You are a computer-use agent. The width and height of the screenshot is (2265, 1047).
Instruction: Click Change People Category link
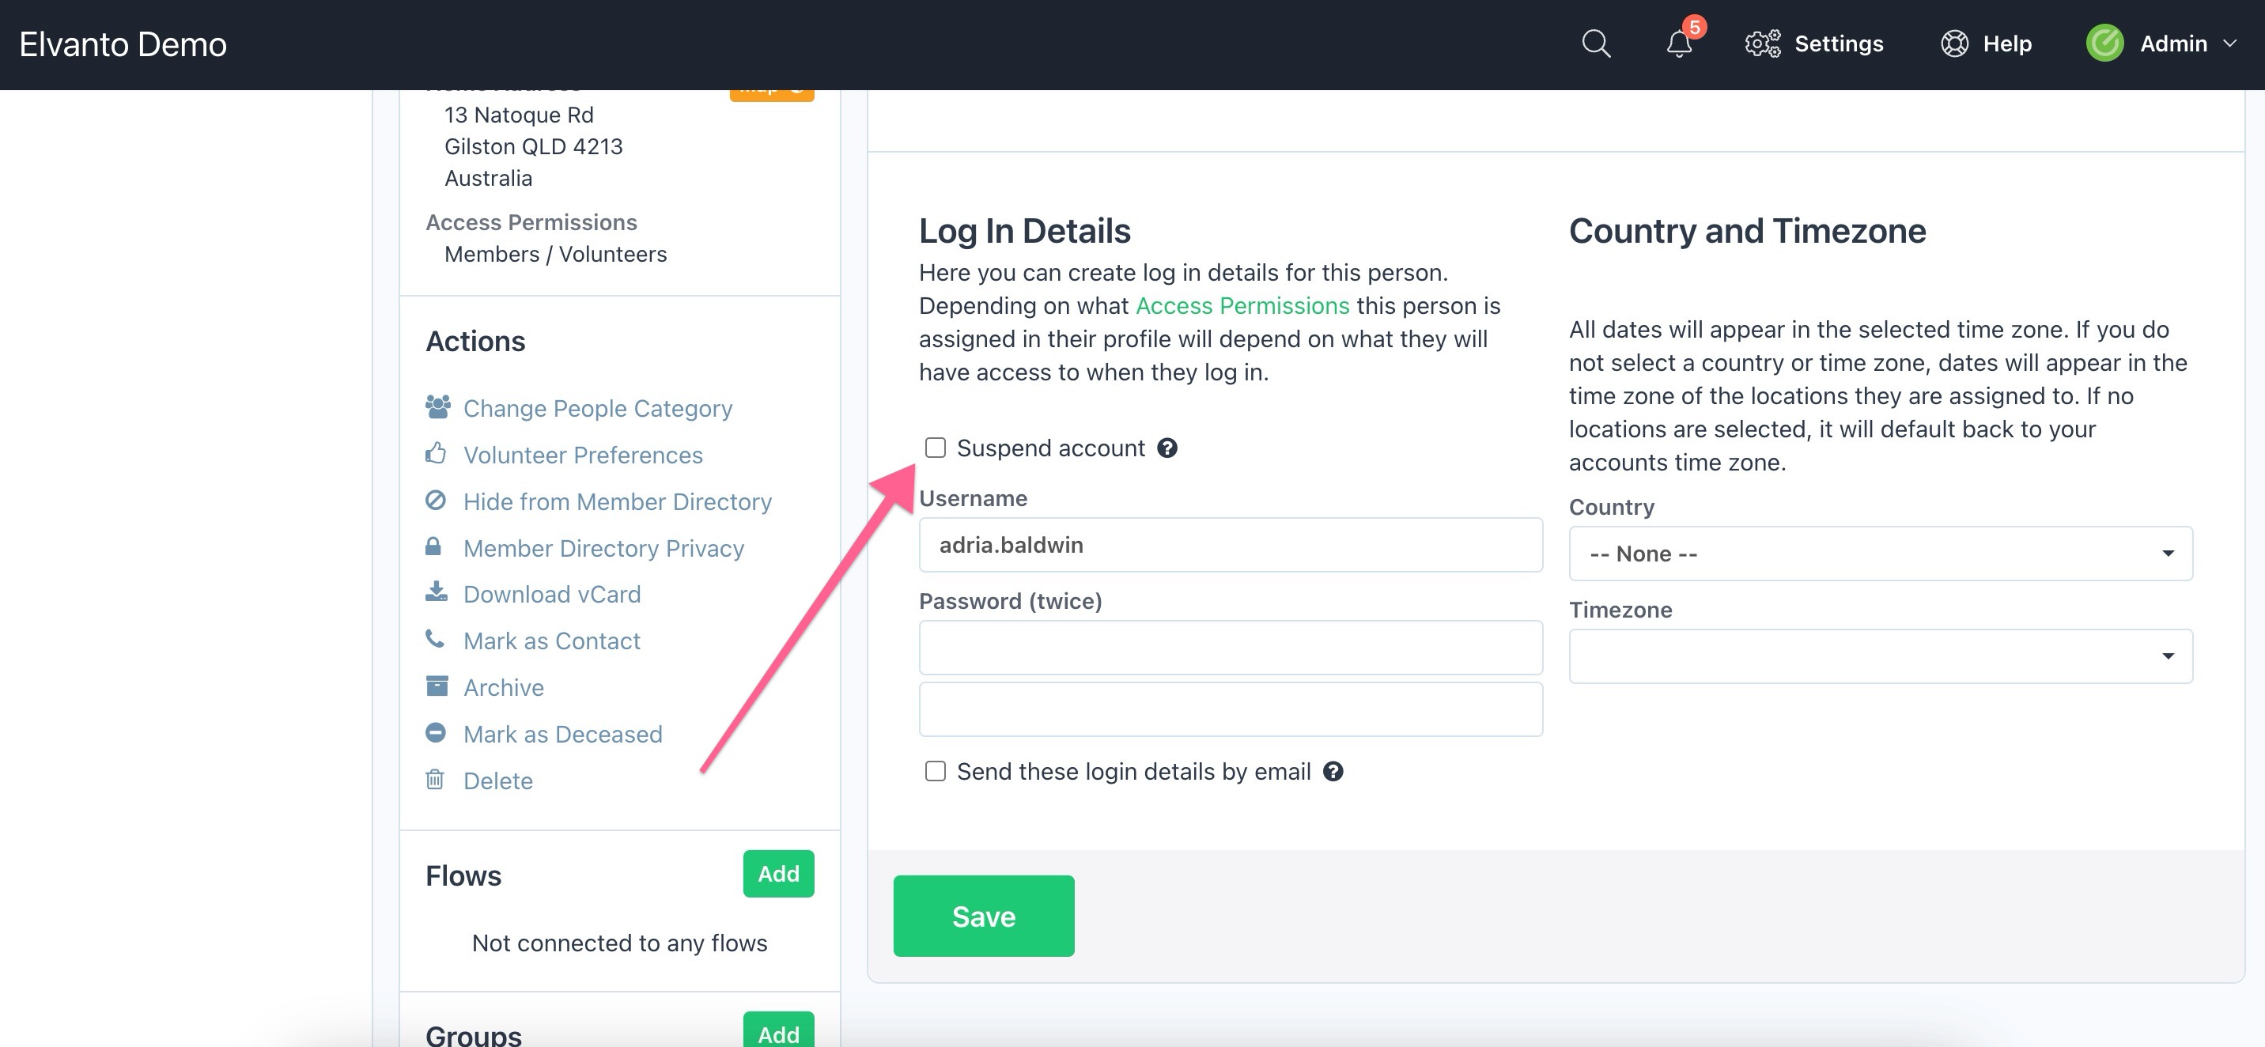(x=598, y=409)
